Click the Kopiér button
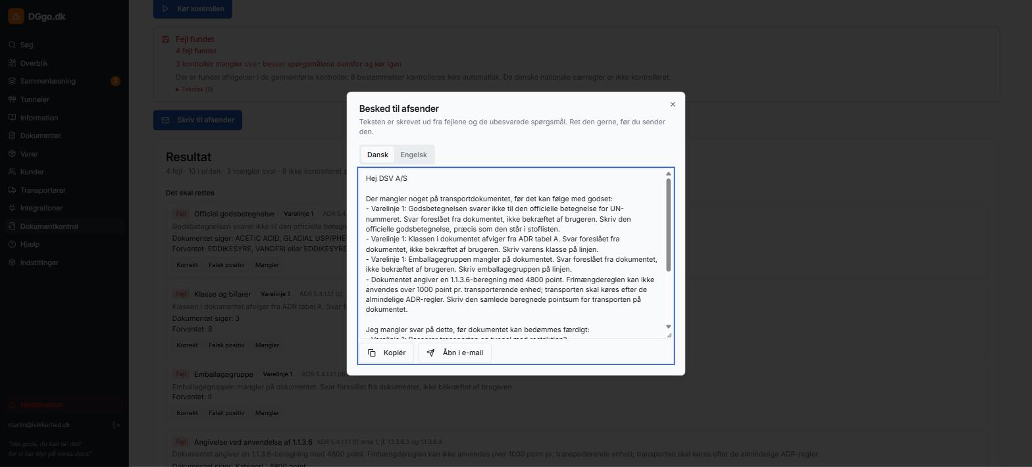1032x467 pixels. [386, 353]
